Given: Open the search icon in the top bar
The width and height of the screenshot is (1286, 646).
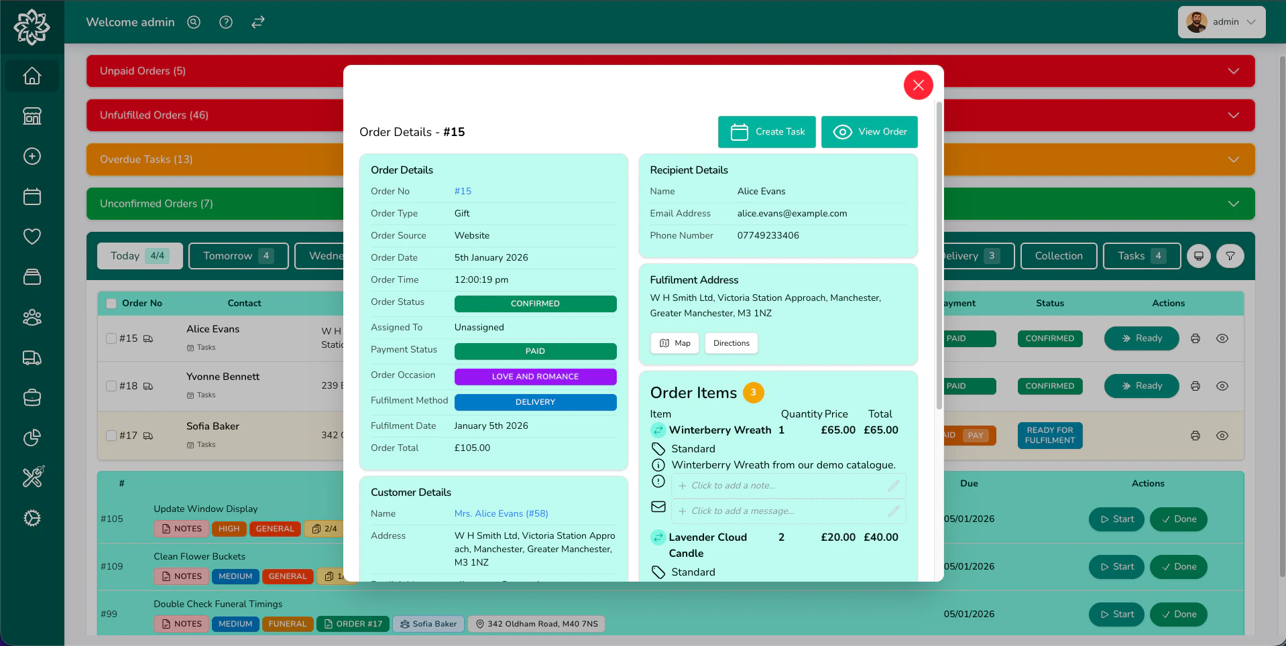Looking at the screenshot, I should point(193,22).
